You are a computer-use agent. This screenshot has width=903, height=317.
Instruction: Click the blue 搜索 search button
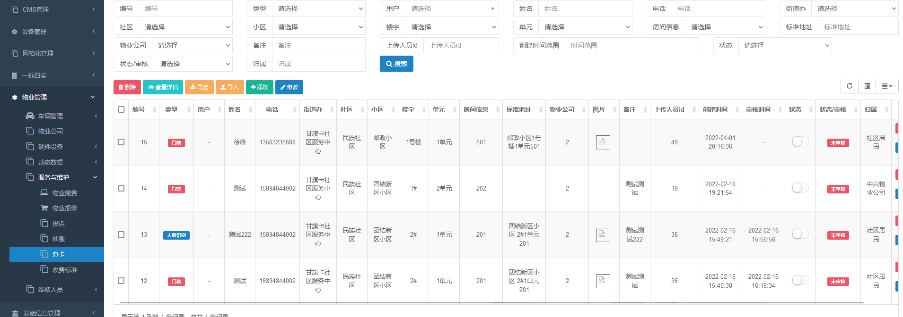point(396,64)
